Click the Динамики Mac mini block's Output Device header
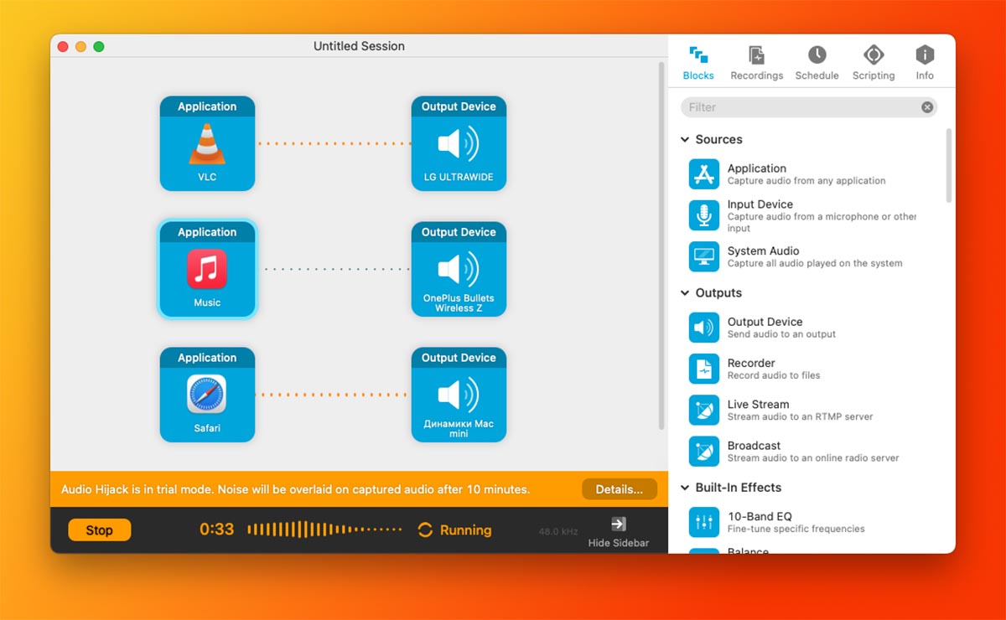The image size is (1006, 620). click(x=459, y=358)
